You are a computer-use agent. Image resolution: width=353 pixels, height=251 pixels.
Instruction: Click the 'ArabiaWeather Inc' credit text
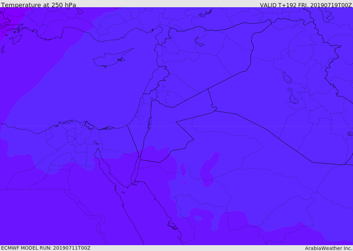click(x=329, y=248)
